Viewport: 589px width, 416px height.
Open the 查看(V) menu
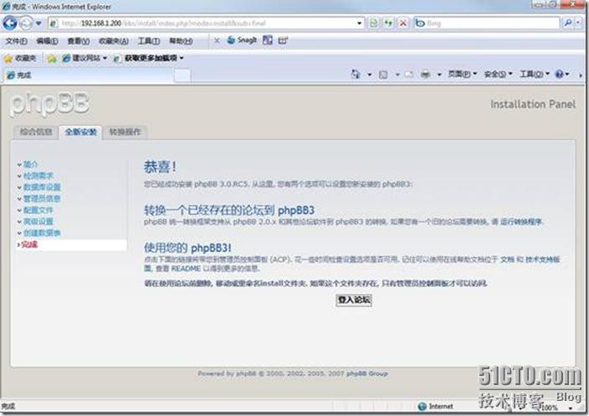coord(78,41)
